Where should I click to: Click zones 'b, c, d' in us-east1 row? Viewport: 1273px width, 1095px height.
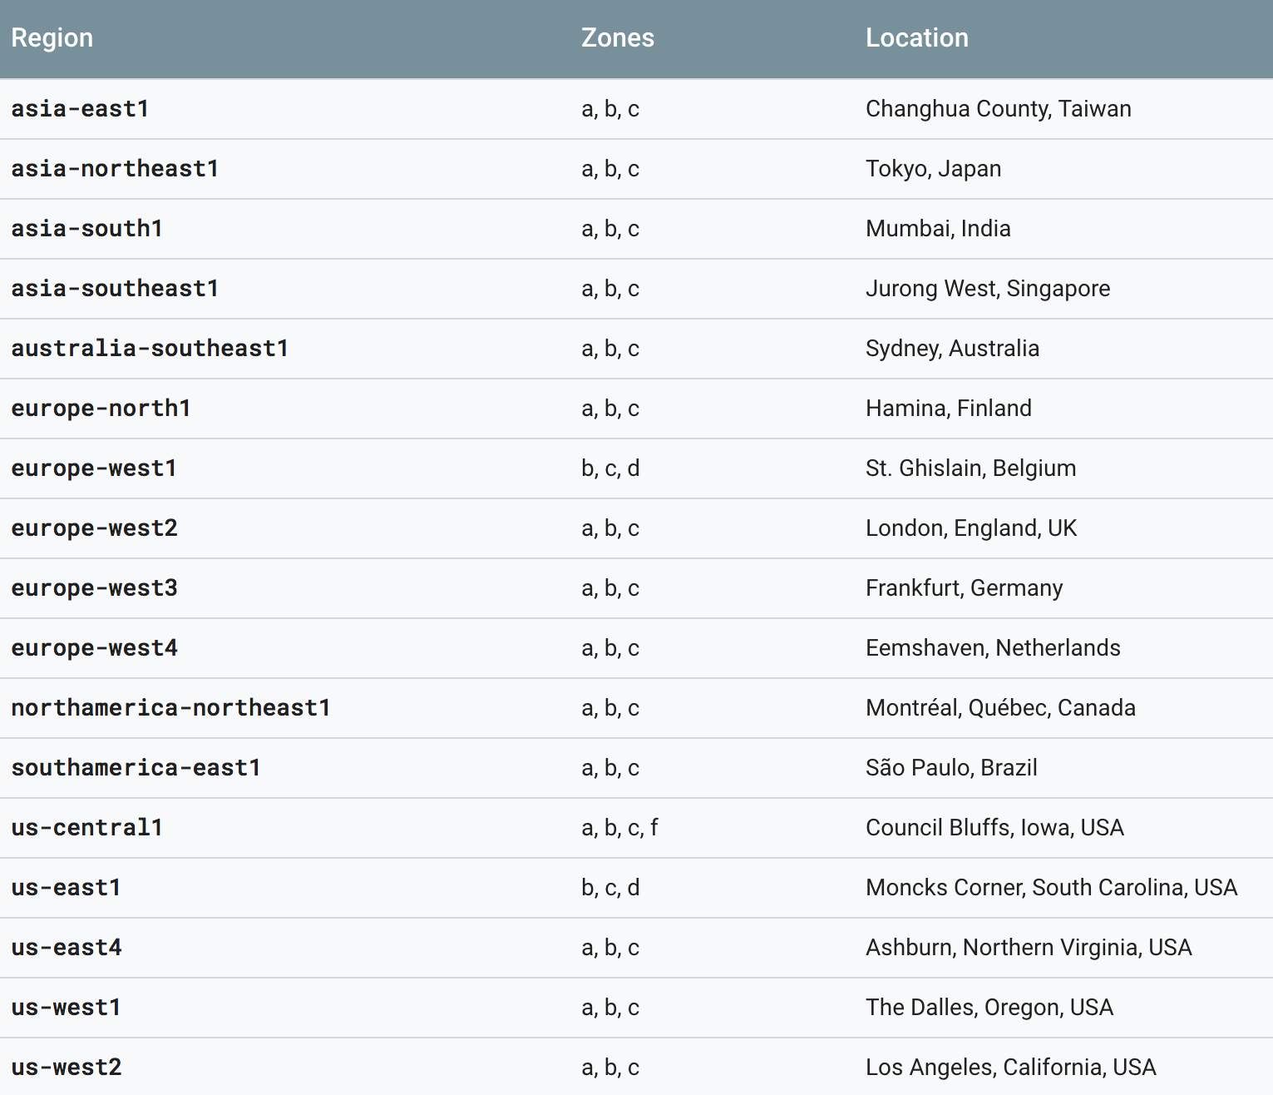coord(610,888)
